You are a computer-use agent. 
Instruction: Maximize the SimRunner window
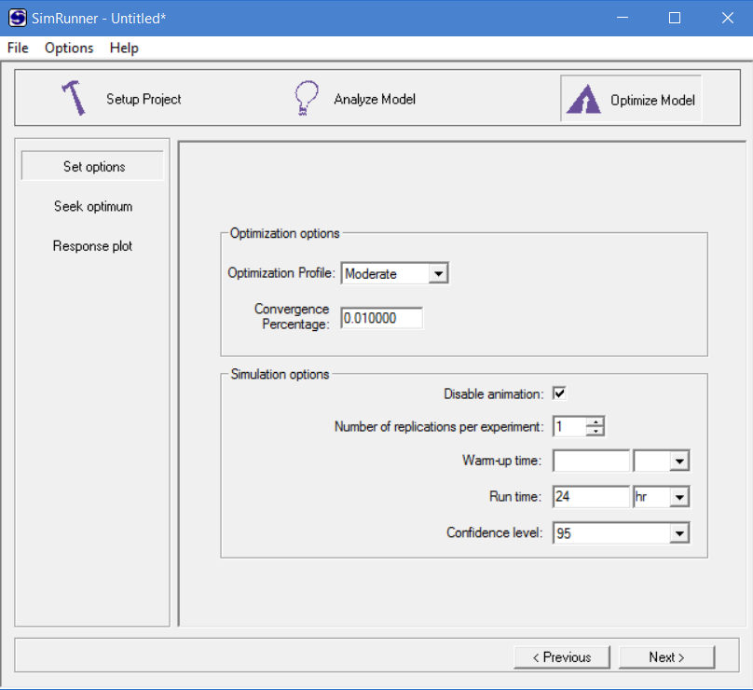675,18
